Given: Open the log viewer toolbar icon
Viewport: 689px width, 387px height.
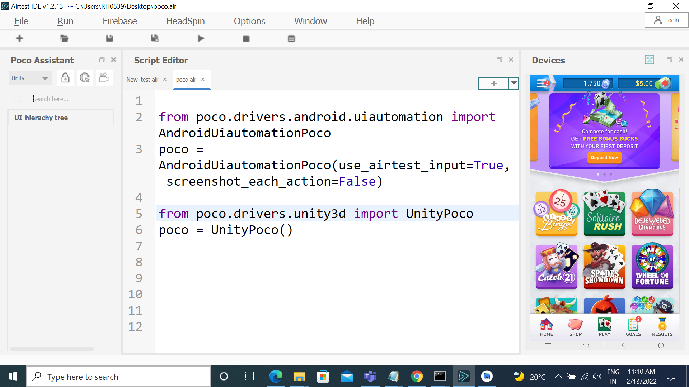Looking at the screenshot, I should coord(291,38).
